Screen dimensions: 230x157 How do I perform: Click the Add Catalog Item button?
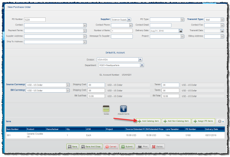point(149,121)
